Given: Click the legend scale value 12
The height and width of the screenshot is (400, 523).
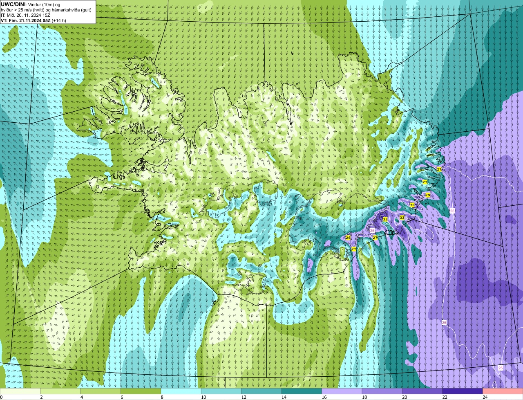Looking at the screenshot, I should tap(244, 397).
